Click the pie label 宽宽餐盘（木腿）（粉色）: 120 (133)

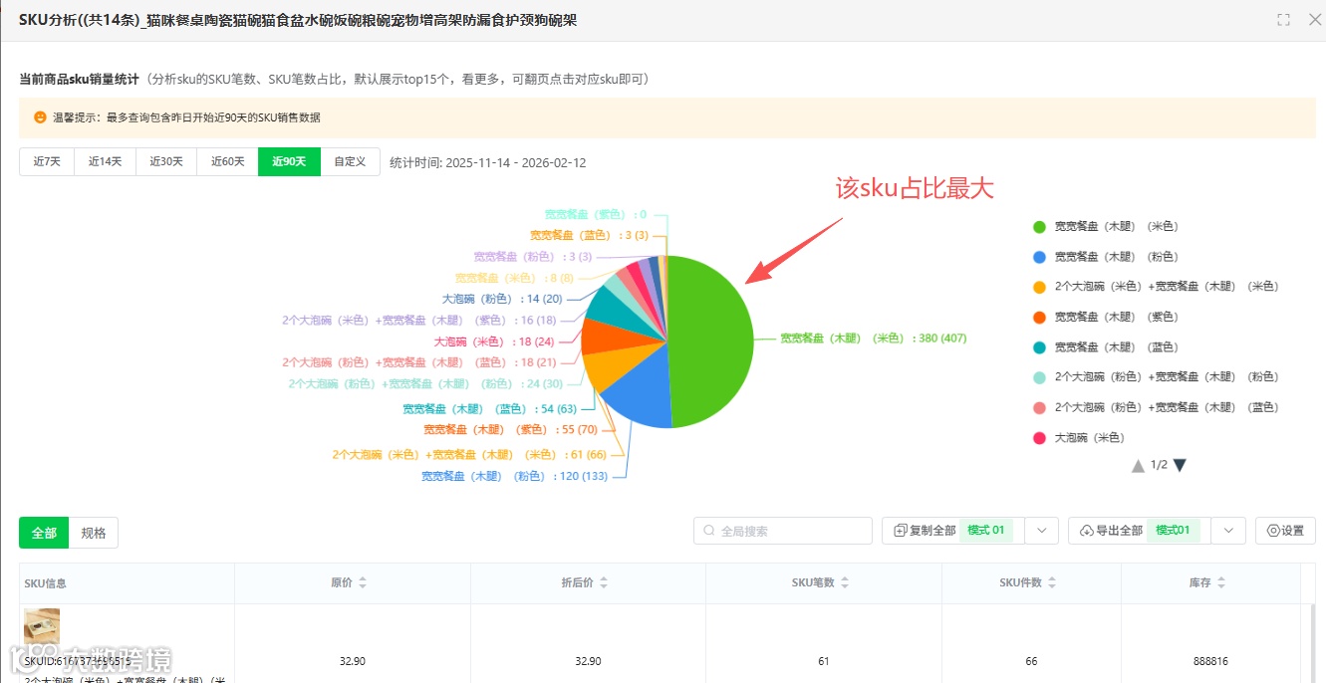[514, 477]
